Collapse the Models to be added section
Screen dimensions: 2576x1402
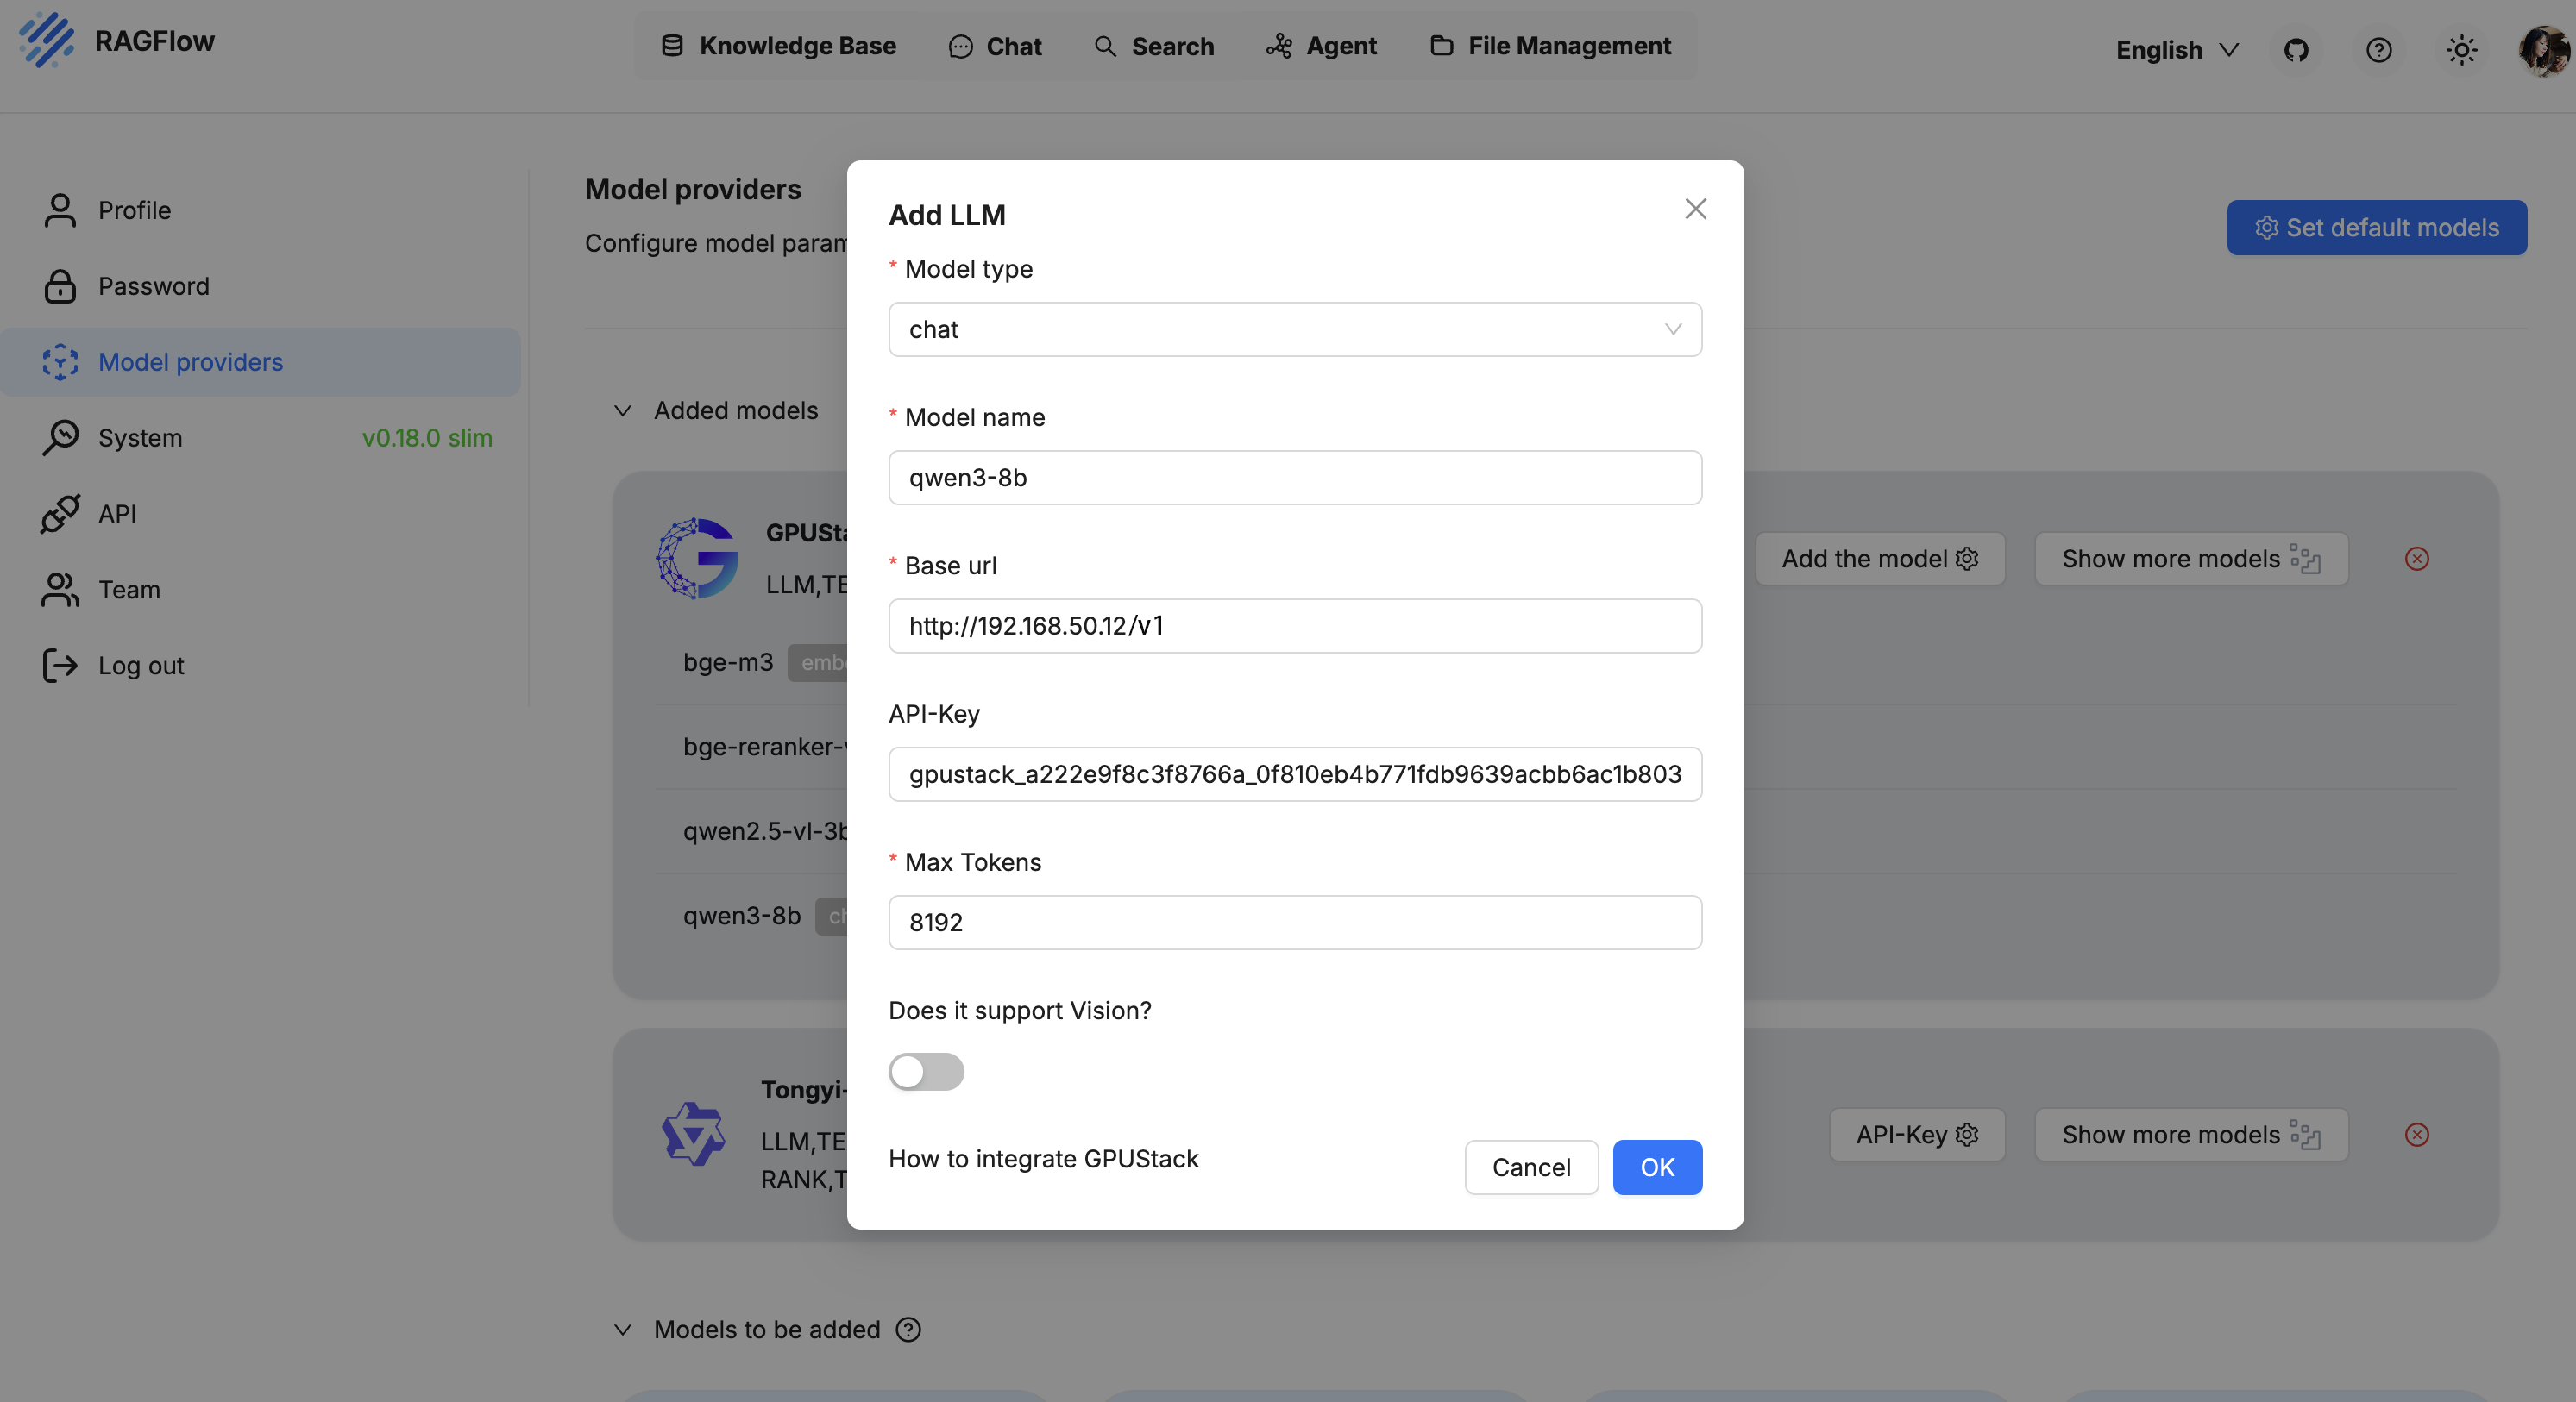tap(623, 1330)
